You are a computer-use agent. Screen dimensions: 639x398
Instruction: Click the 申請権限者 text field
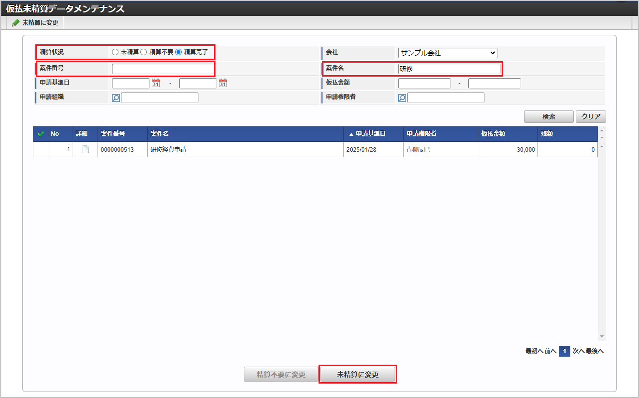(x=446, y=98)
